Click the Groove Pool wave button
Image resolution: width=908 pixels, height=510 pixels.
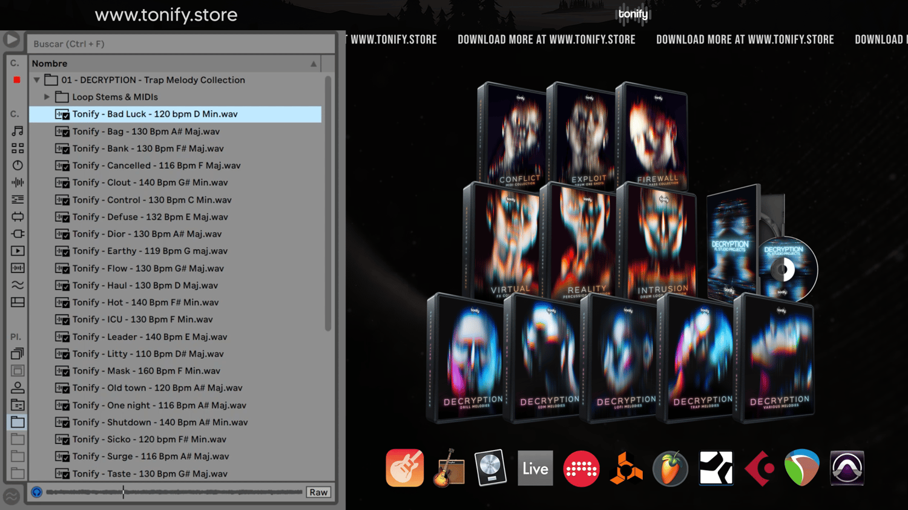[x=12, y=496]
